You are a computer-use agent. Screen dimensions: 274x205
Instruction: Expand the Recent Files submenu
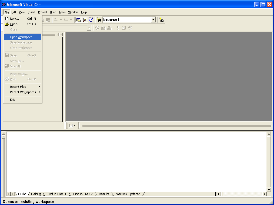pos(23,87)
